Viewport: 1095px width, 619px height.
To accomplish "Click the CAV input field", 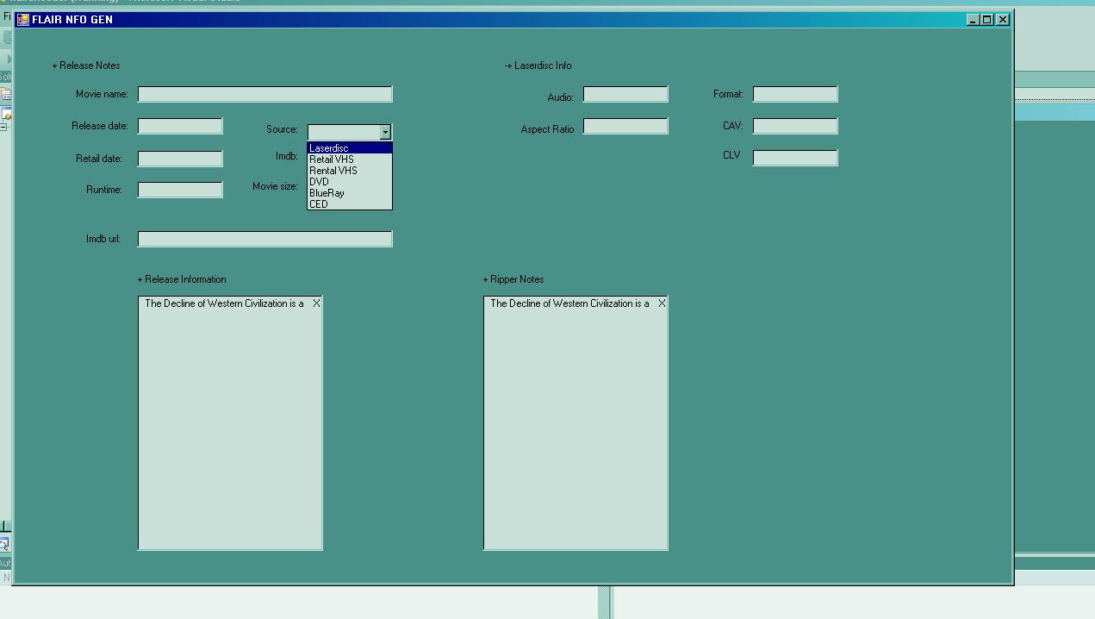I will pos(795,127).
